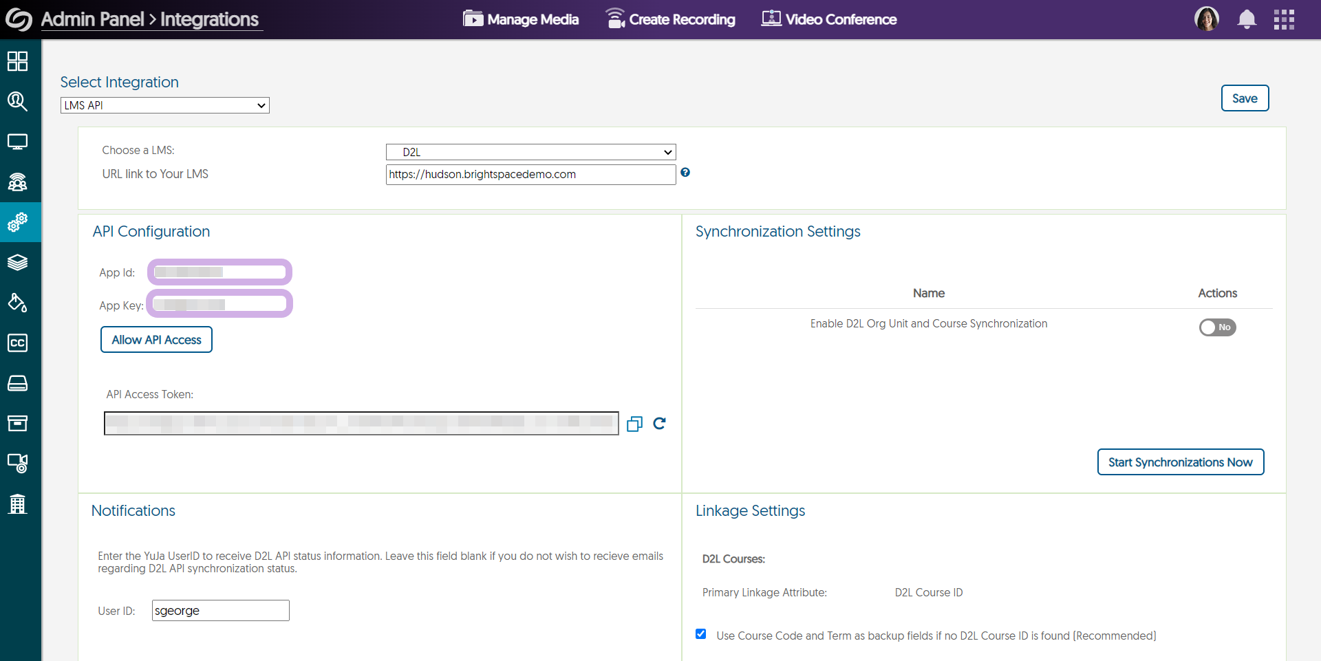1321x661 pixels.
Task: Open the magnifier analytics icon in sidebar
Action: [17, 102]
